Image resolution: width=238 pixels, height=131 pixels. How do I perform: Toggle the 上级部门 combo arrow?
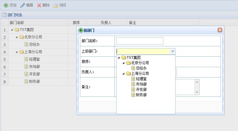(173, 51)
